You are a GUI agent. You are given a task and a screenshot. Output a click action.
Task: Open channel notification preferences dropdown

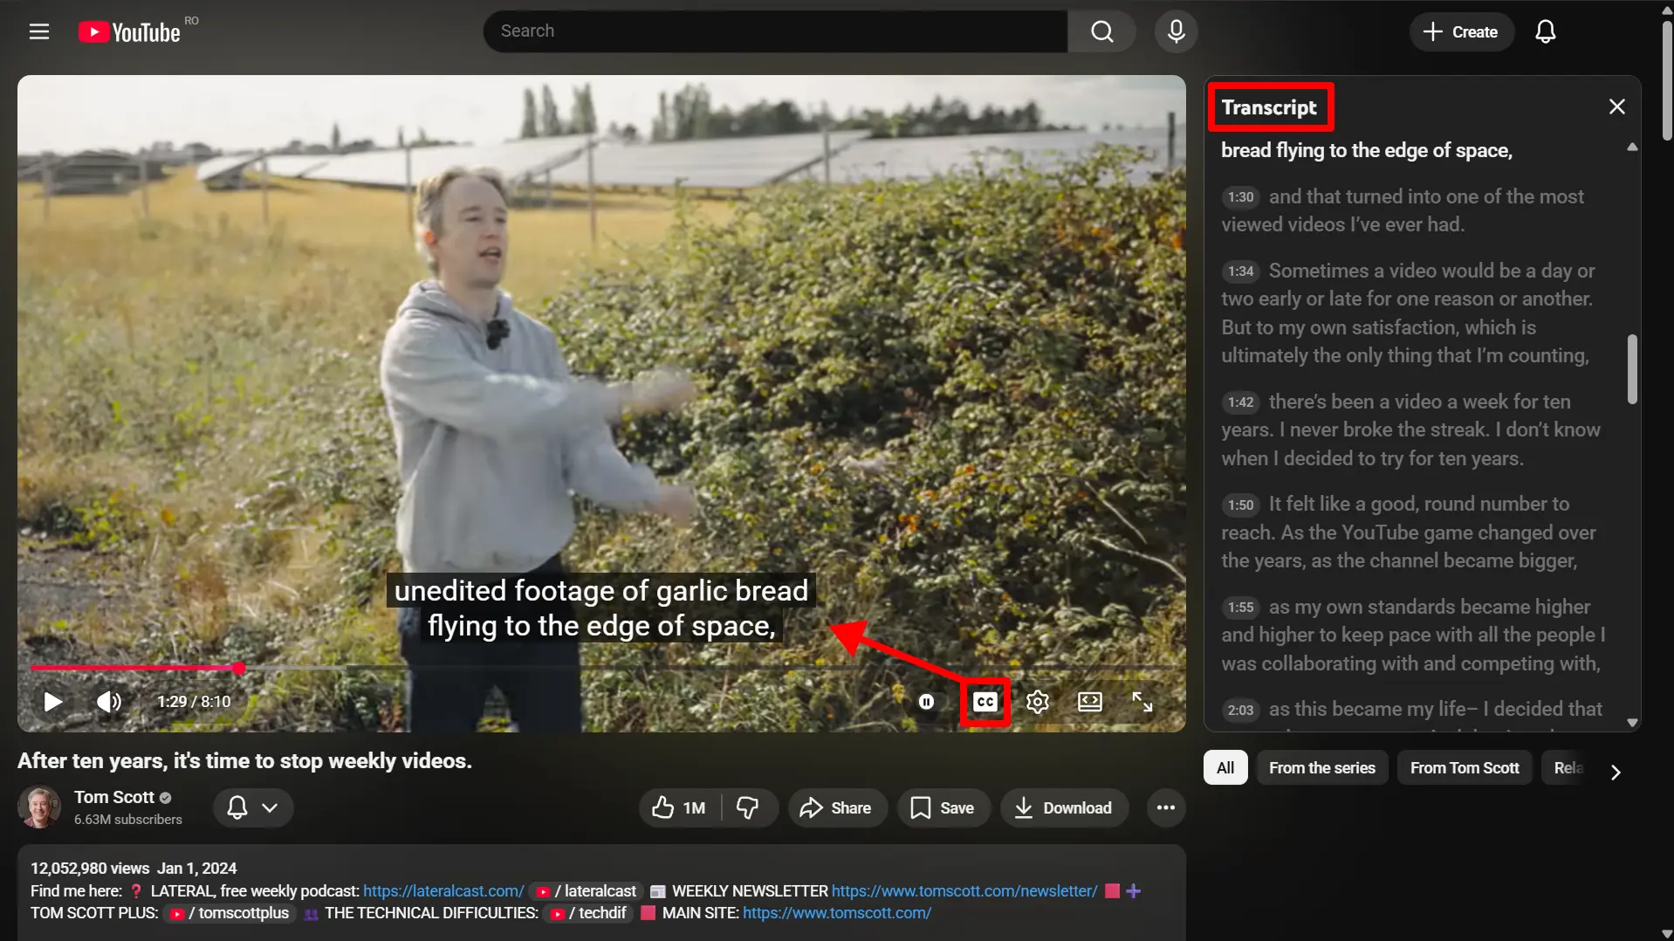pos(253,808)
